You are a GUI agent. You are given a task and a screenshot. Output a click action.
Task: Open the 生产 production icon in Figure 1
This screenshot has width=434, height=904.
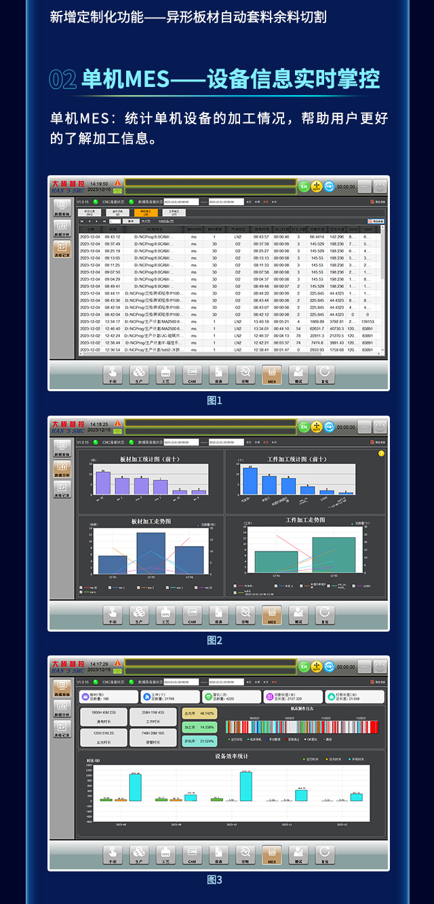(139, 374)
